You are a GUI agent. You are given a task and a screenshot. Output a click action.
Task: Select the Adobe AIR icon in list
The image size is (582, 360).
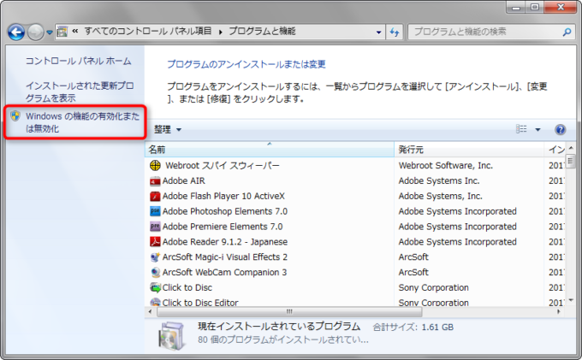click(155, 180)
